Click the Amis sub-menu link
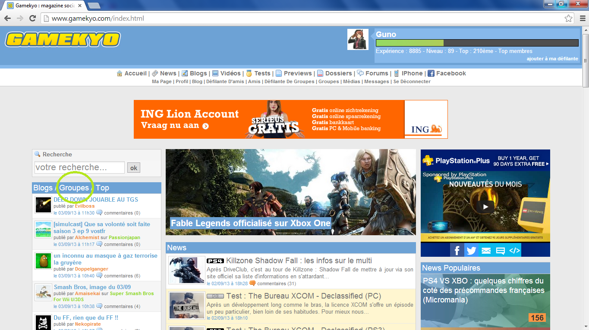589x330 pixels. (254, 81)
